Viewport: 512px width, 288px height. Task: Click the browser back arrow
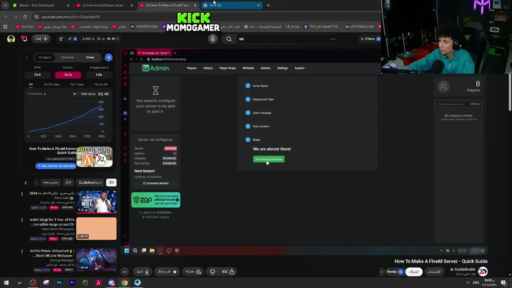coord(6,17)
